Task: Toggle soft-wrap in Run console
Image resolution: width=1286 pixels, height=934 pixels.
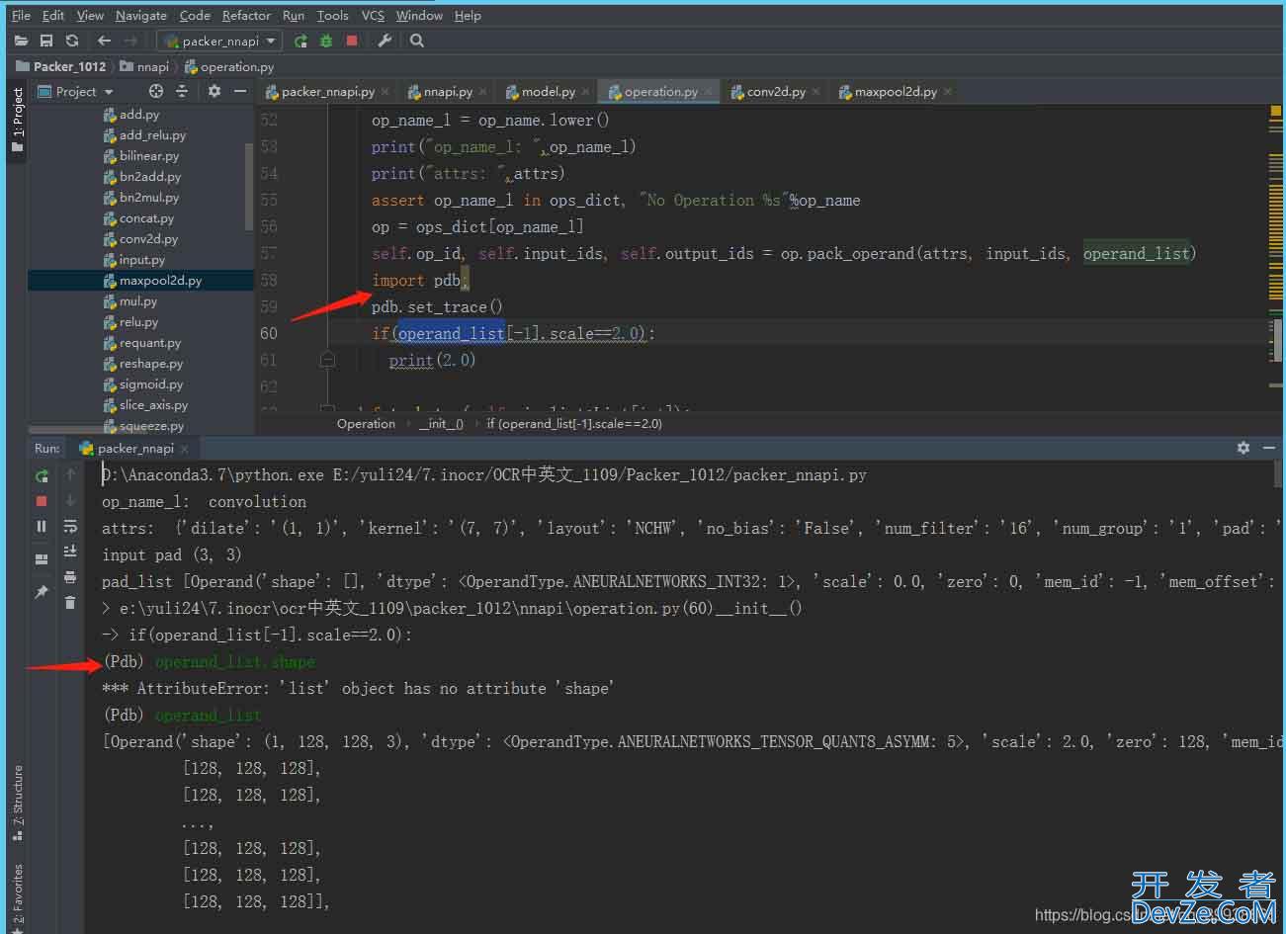Action: click(x=70, y=527)
